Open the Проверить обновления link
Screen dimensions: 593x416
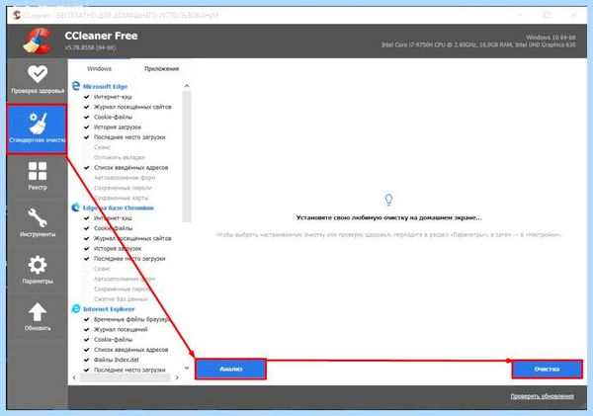[542, 396]
